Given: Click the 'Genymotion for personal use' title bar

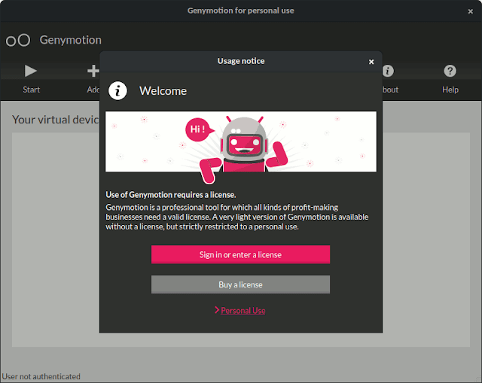Looking at the screenshot, I should (241, 11).
